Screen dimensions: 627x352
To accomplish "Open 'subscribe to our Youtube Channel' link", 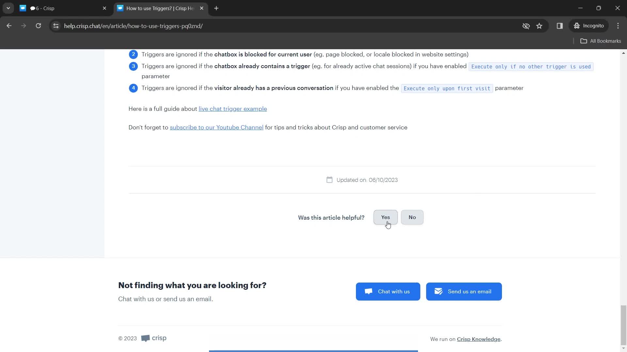I will (217, 127).
